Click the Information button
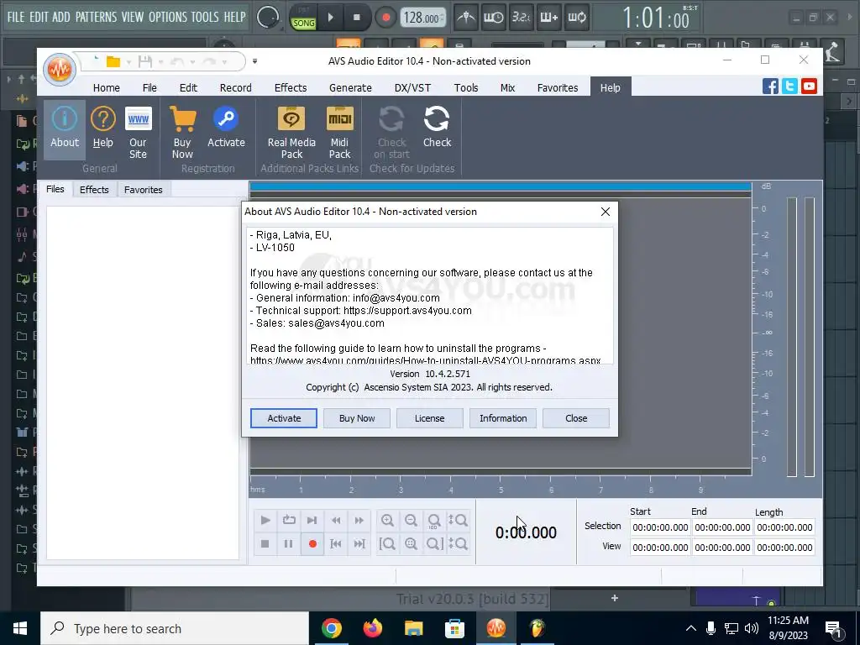The height and width of the screenshot is (645, 860). pos(503,418)
